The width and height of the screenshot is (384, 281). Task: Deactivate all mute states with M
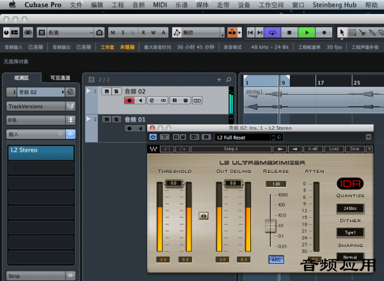[x=113, y=33]
